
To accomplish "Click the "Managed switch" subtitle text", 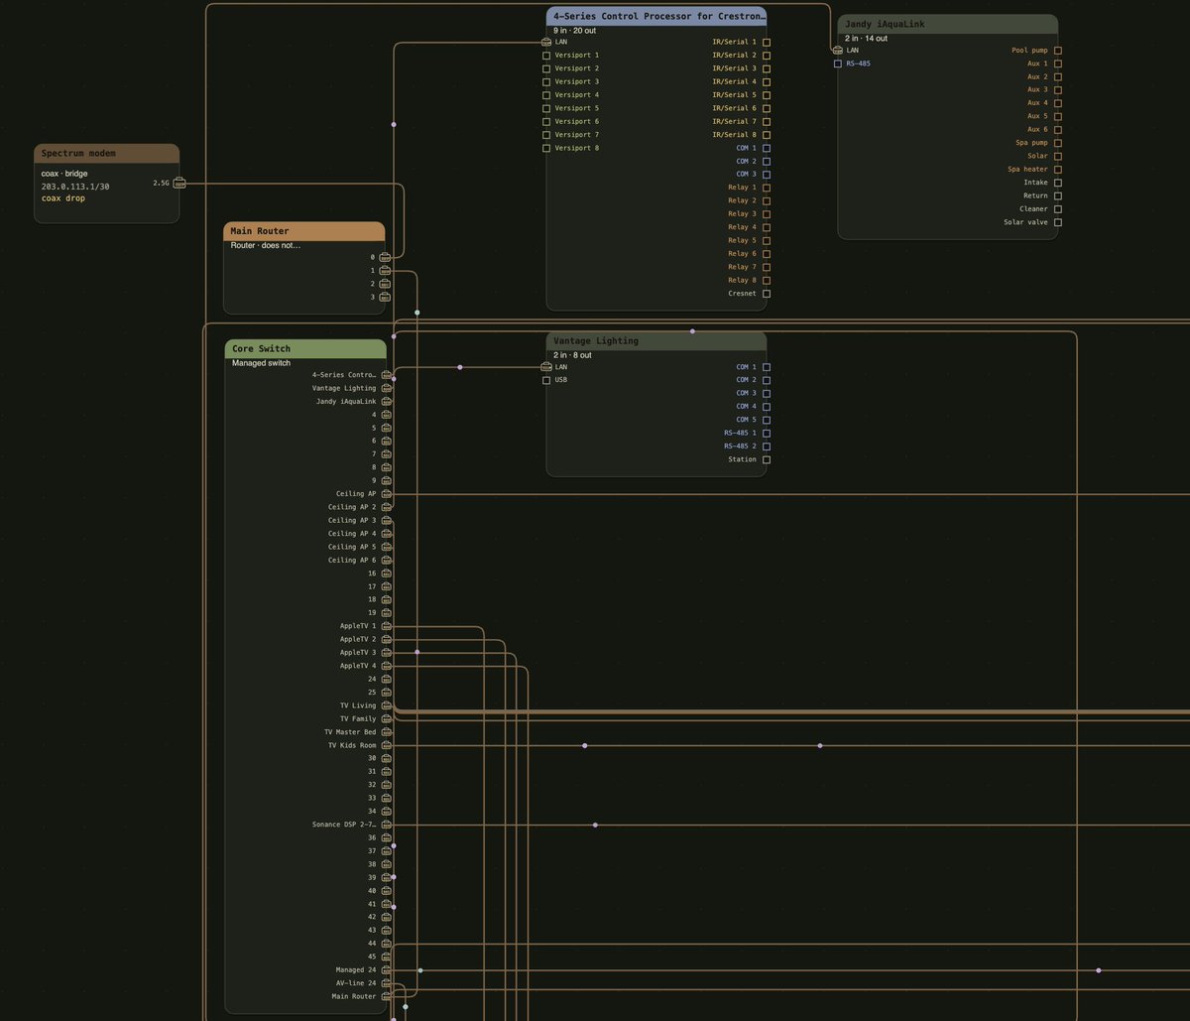I will click(x=261, y=363).
